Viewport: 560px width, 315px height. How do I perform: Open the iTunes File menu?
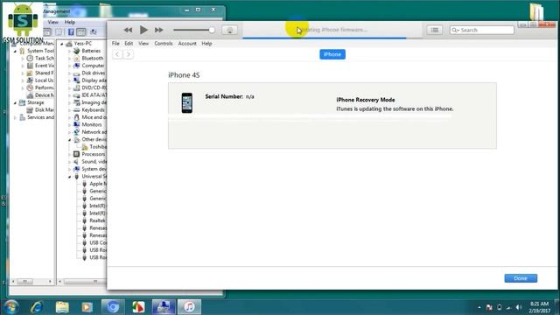coord(115,43)
